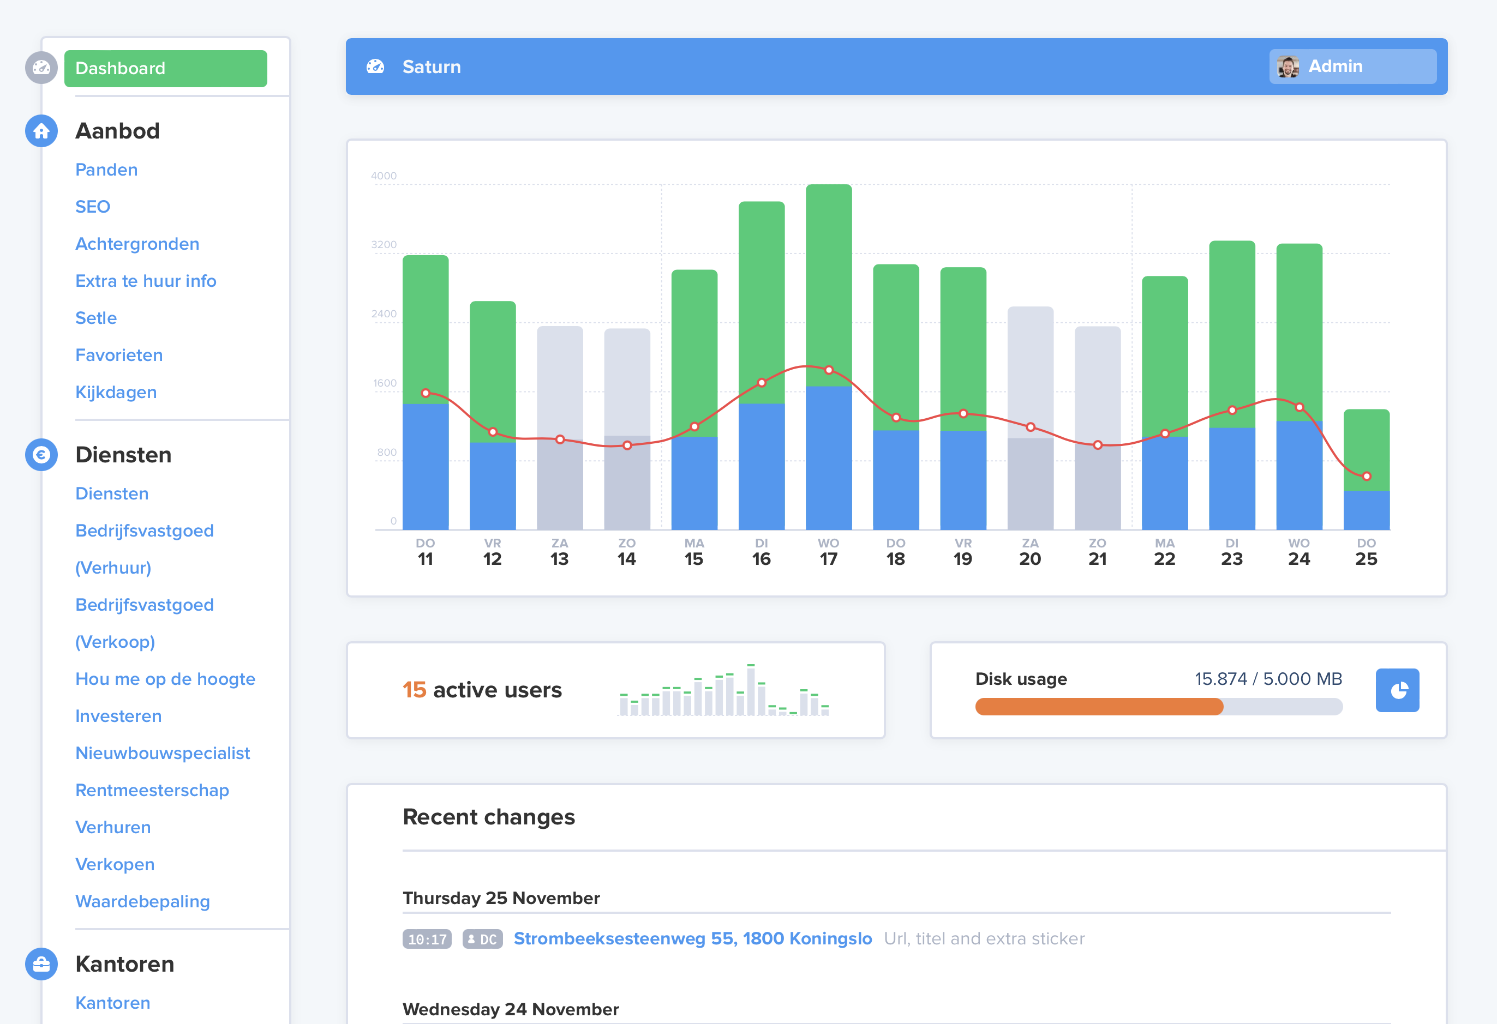
Task: Click the Diensten euro icon
Action: tap(41, 455)
